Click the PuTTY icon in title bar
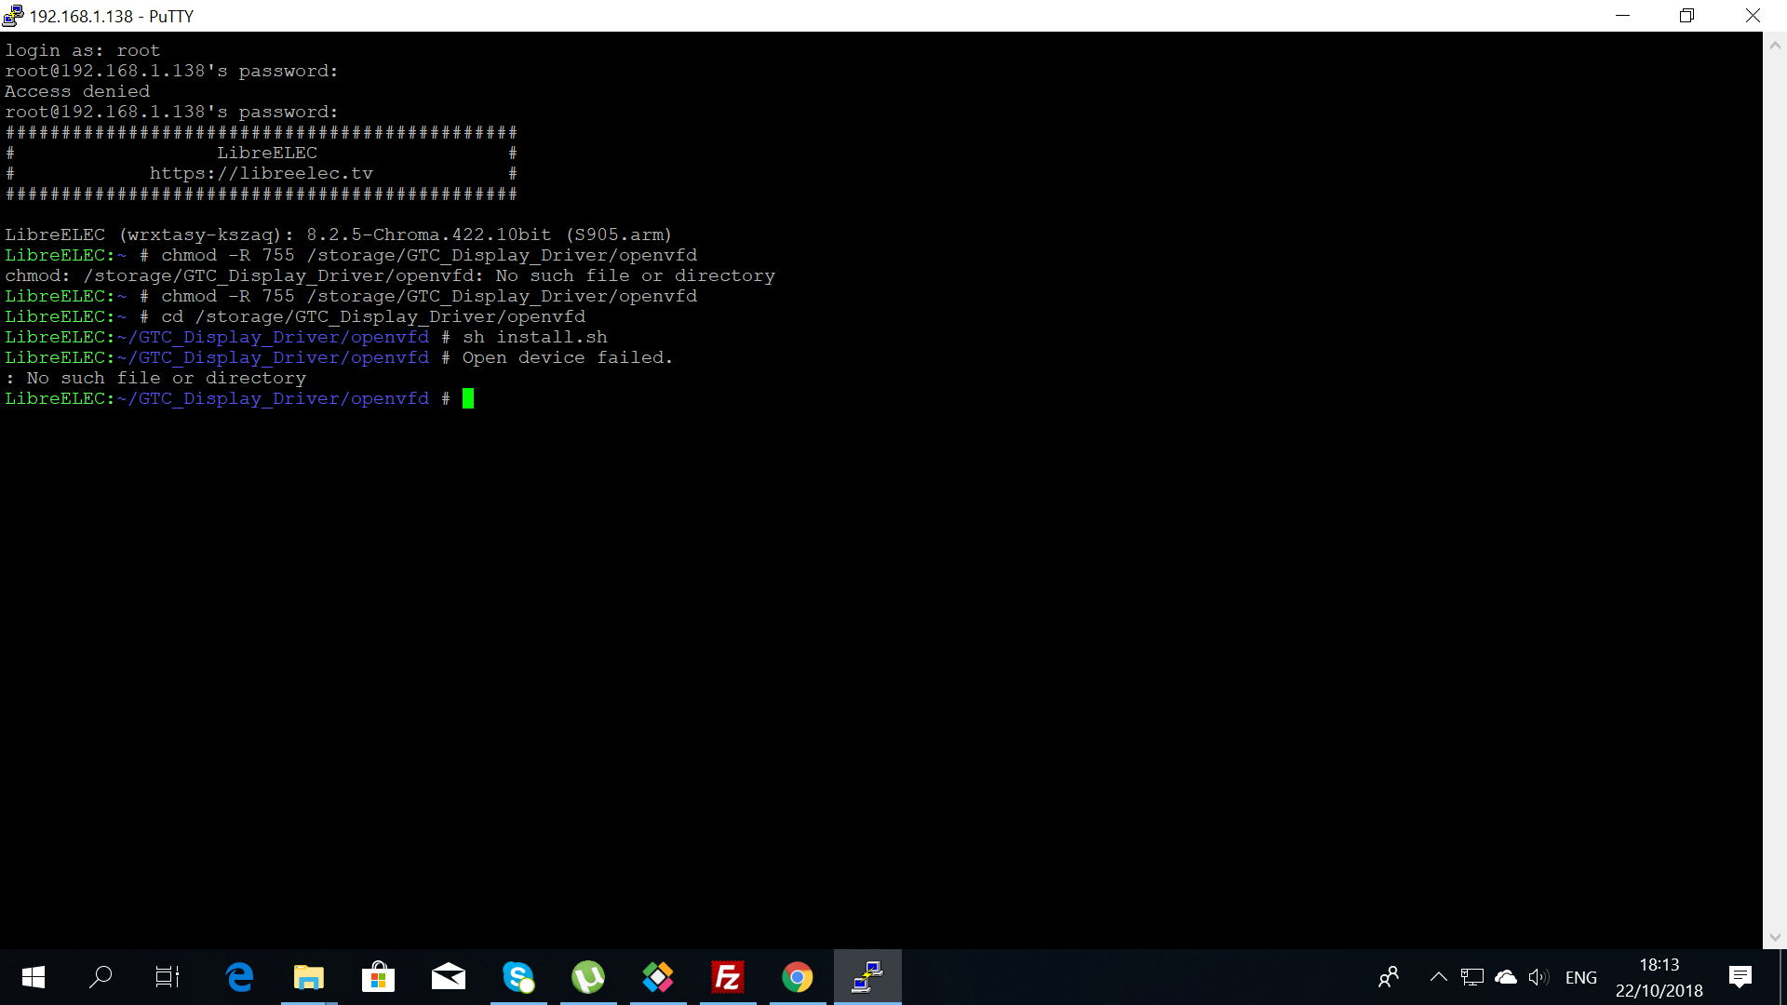Image resolution: width=1787 pixels, height=1005 pixels. pos(13,16)
